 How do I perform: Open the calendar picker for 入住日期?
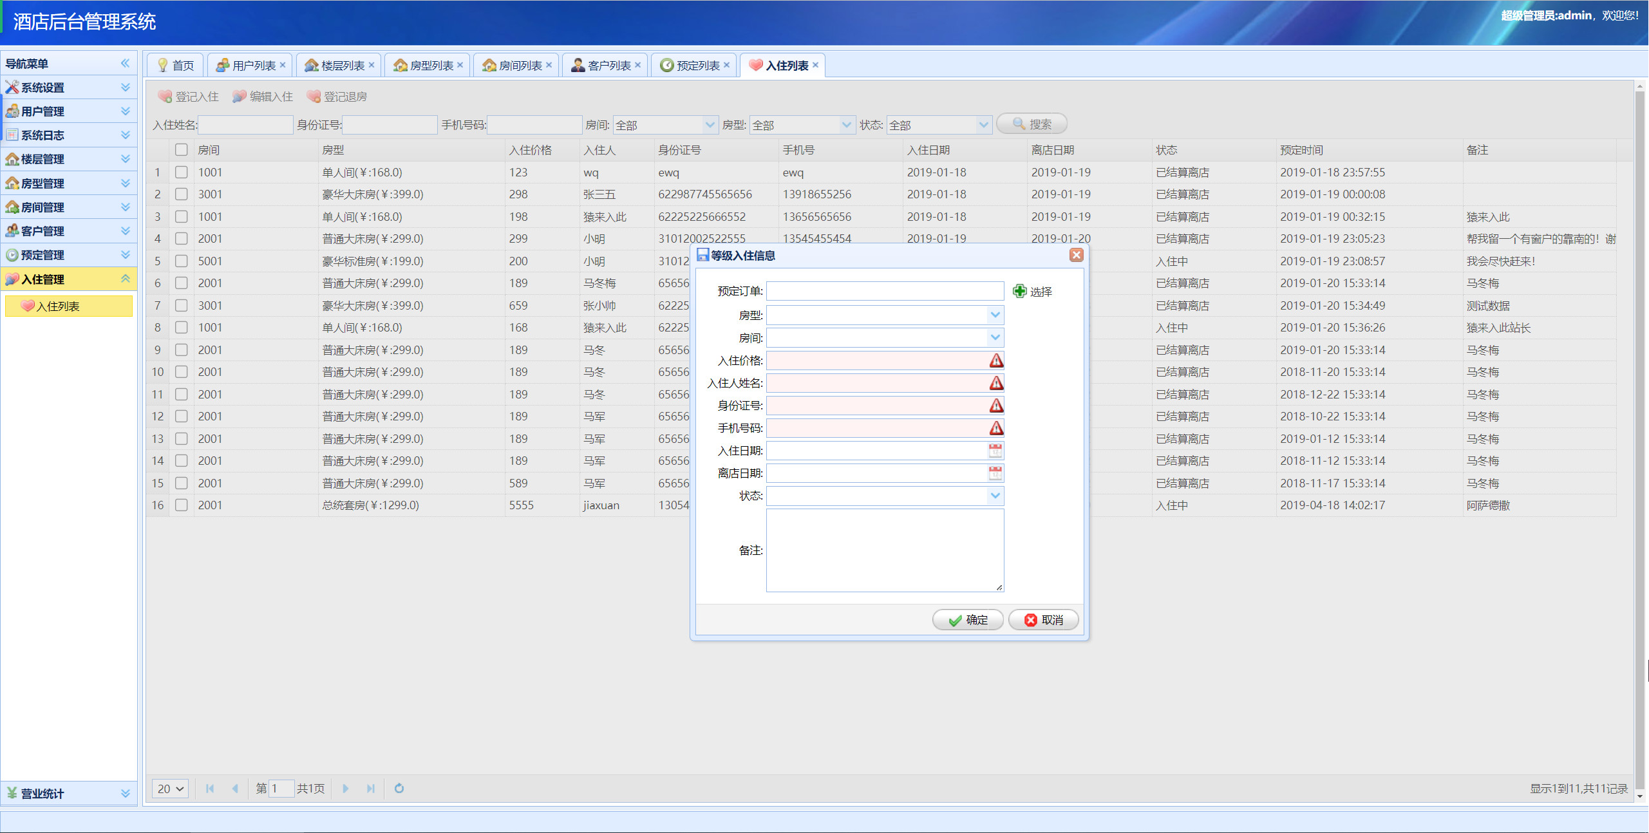[995, 450]
